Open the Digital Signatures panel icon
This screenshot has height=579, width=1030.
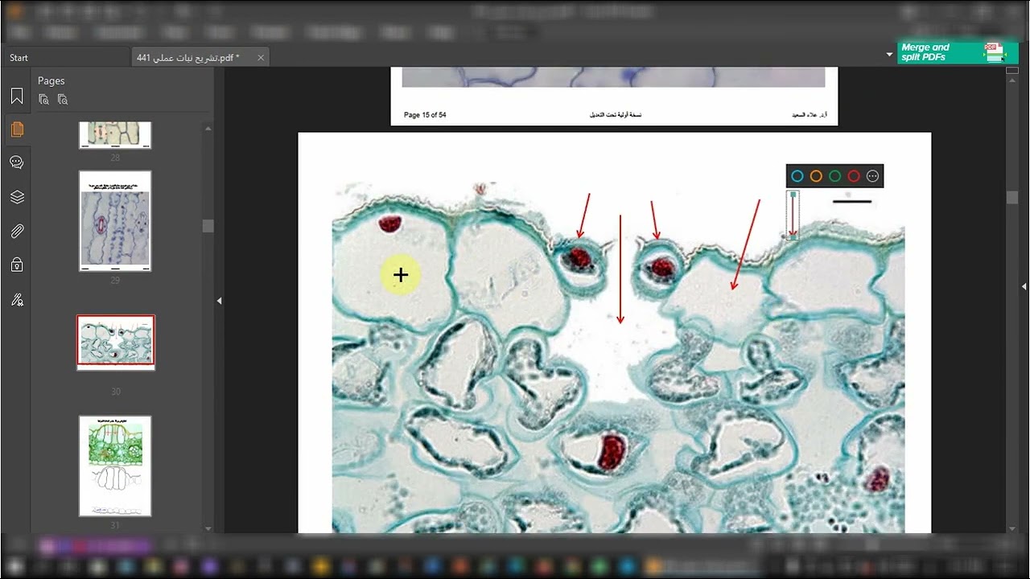17,301
